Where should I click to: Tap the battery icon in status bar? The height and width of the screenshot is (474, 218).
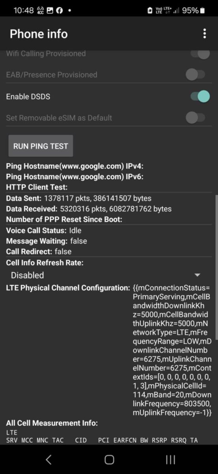coord(203,11)
